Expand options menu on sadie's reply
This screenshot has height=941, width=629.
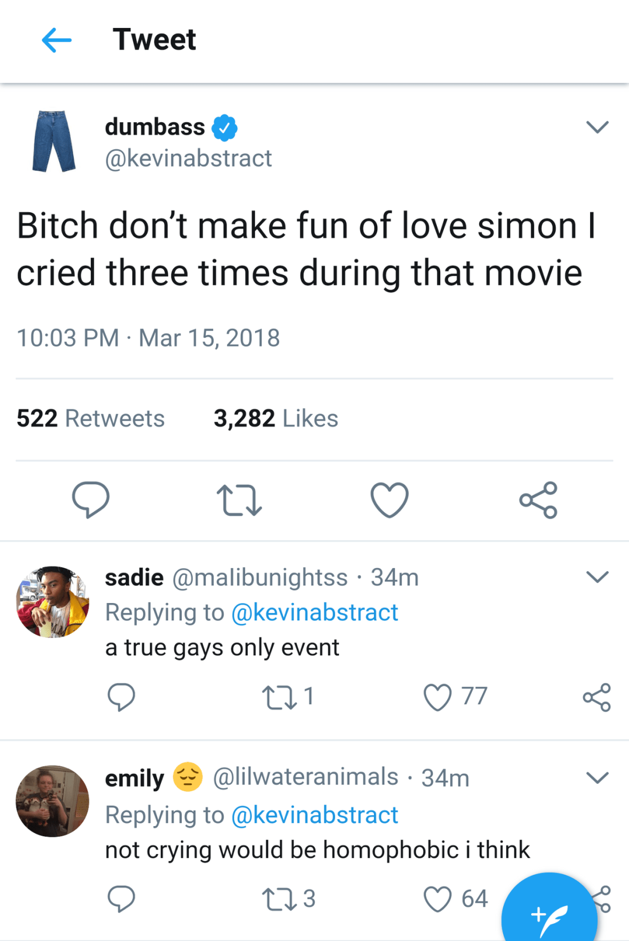click(597, 577)
